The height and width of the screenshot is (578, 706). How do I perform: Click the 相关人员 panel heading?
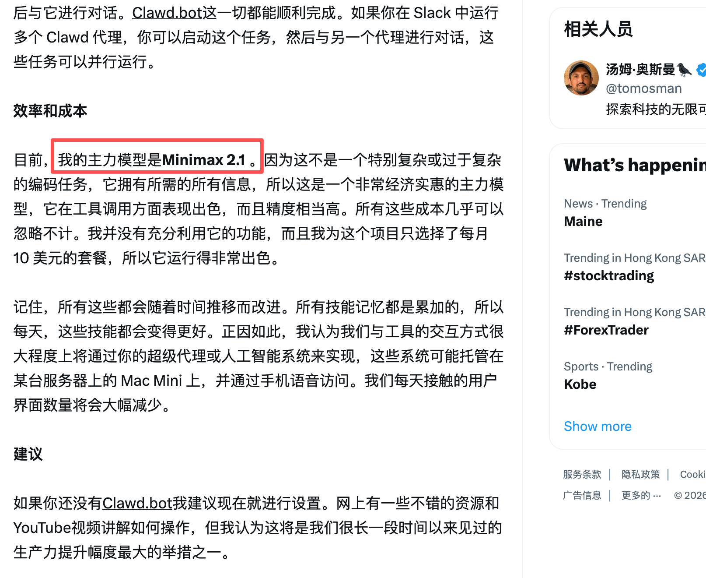pyautogui.click(x=598, y=29)
